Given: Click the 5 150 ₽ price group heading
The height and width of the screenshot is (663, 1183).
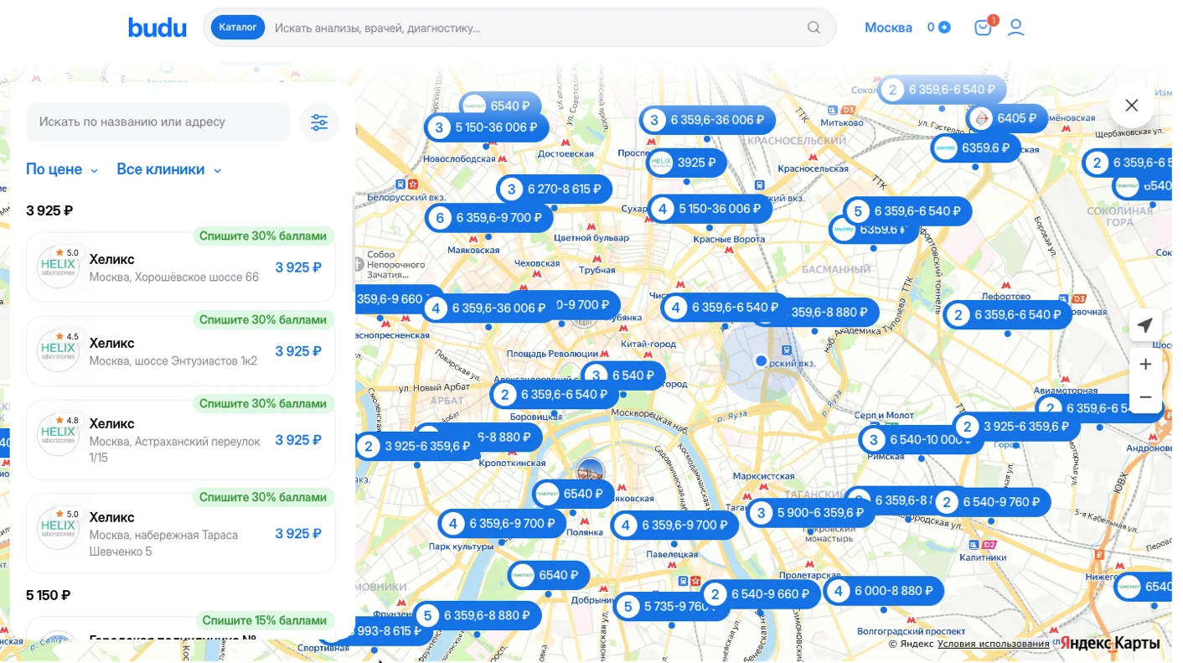Looking at the screenshot, I should (x=49, y=596).
